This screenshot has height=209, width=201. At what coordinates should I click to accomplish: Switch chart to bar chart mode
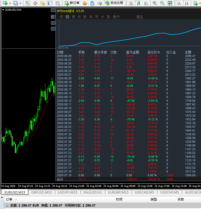[131, 3]
